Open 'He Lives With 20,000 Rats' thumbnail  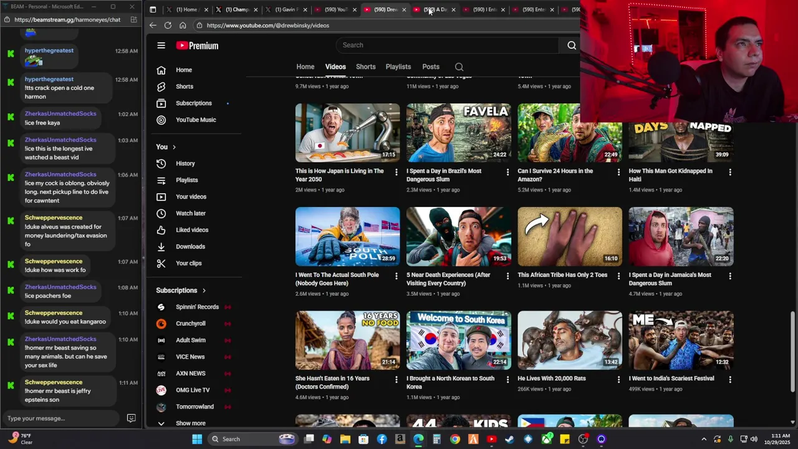click(570, 340)
